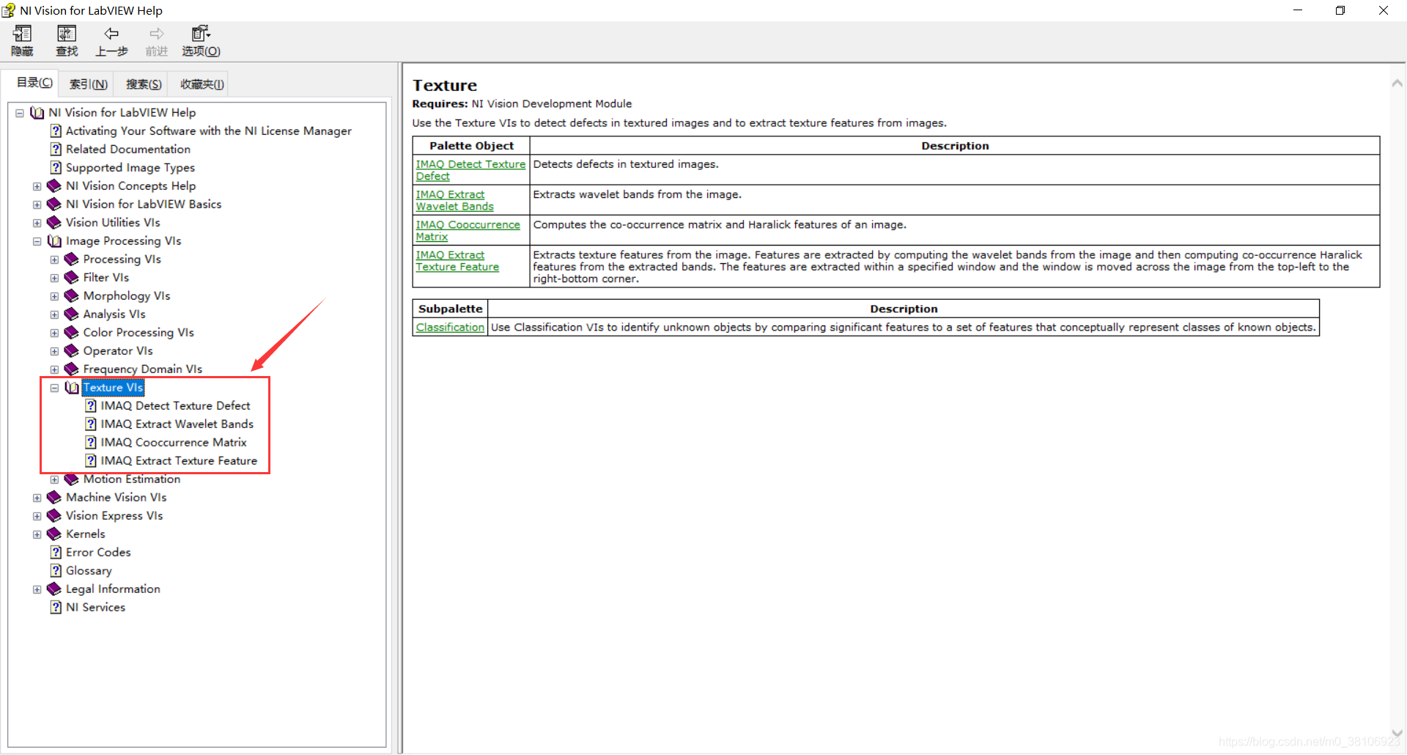Click the Filter VIs book icon
Image resolution: width=1407 pixels, height=755 pixels.
click(x=72, y=278)
